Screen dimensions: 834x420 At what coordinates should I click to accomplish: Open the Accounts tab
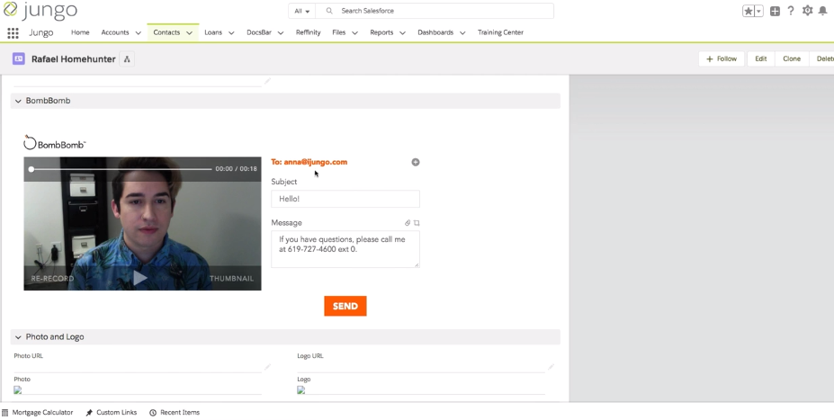pos(115,32)
